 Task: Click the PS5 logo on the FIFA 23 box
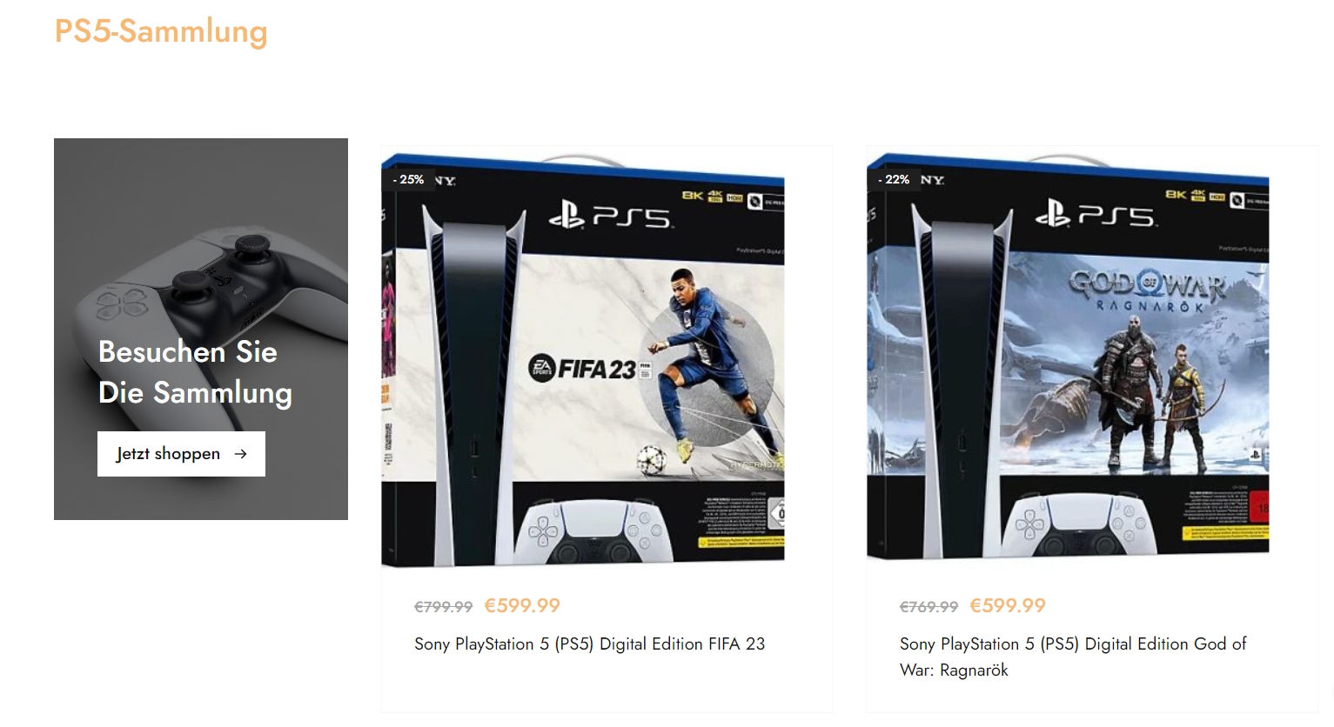coord(610,215)
